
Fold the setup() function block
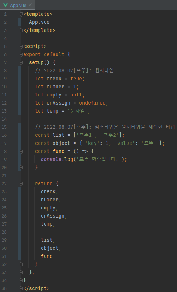(x=21, y=62)
